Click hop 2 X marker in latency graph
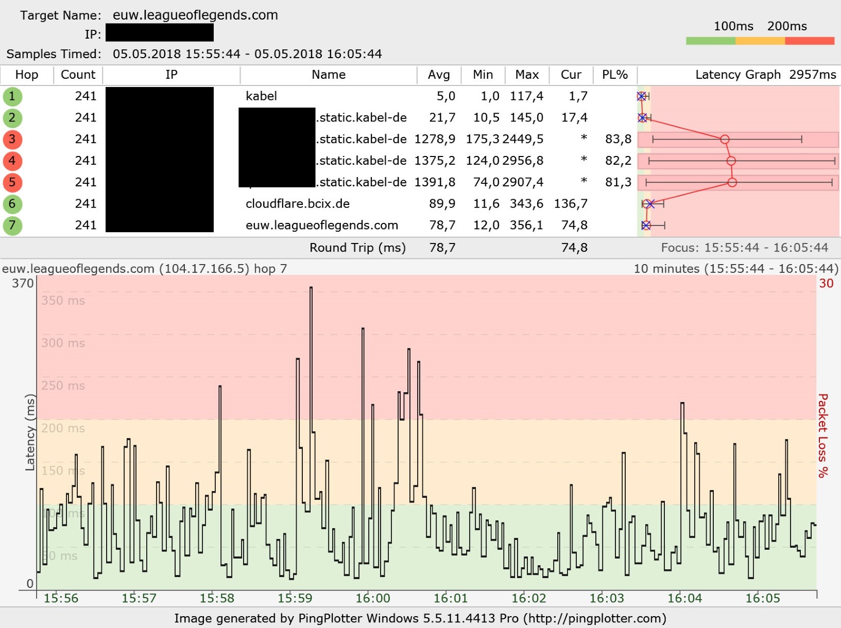This screenshot has height=628, width=841. click(x=642, y=118)
